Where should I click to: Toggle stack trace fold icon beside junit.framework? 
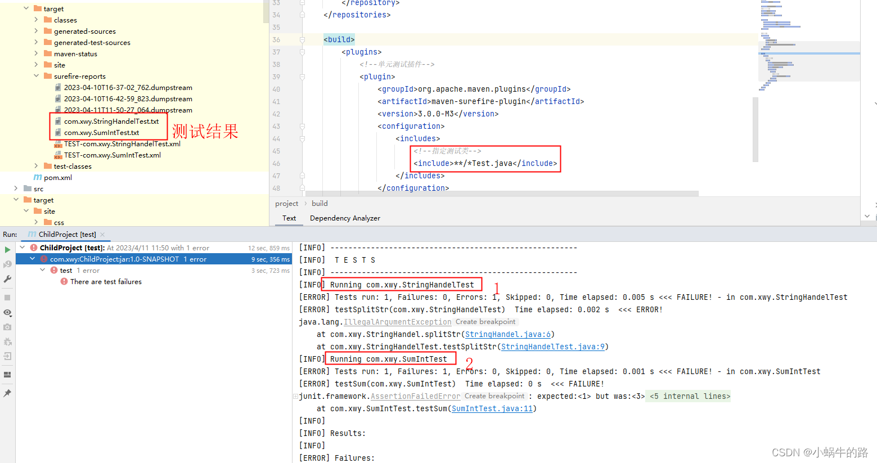click(x=295, y=396)
